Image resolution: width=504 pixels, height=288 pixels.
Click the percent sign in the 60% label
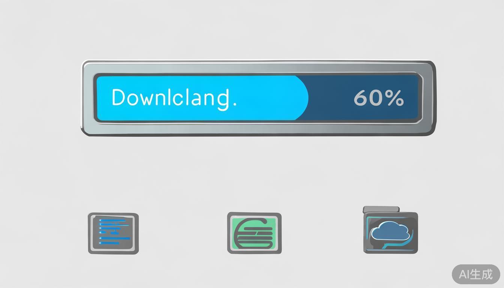(394, 98)
